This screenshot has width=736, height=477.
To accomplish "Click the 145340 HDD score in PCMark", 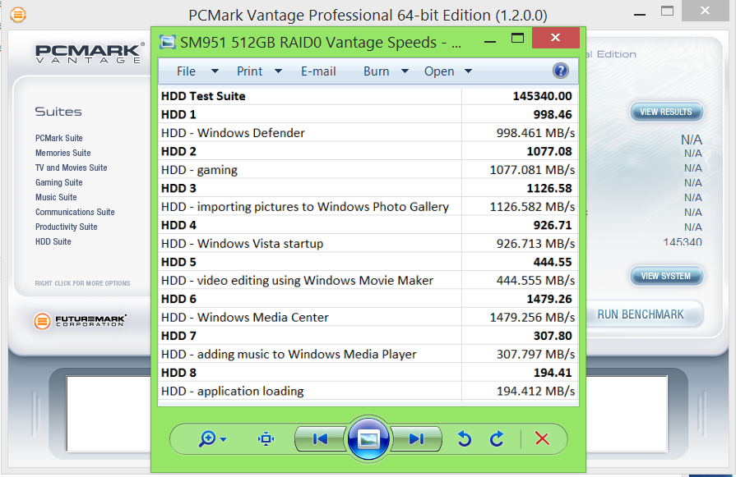I will [682, 242].
